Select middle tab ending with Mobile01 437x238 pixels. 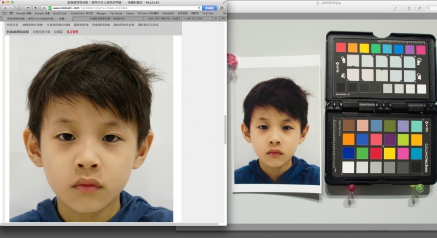coord(107,19)
